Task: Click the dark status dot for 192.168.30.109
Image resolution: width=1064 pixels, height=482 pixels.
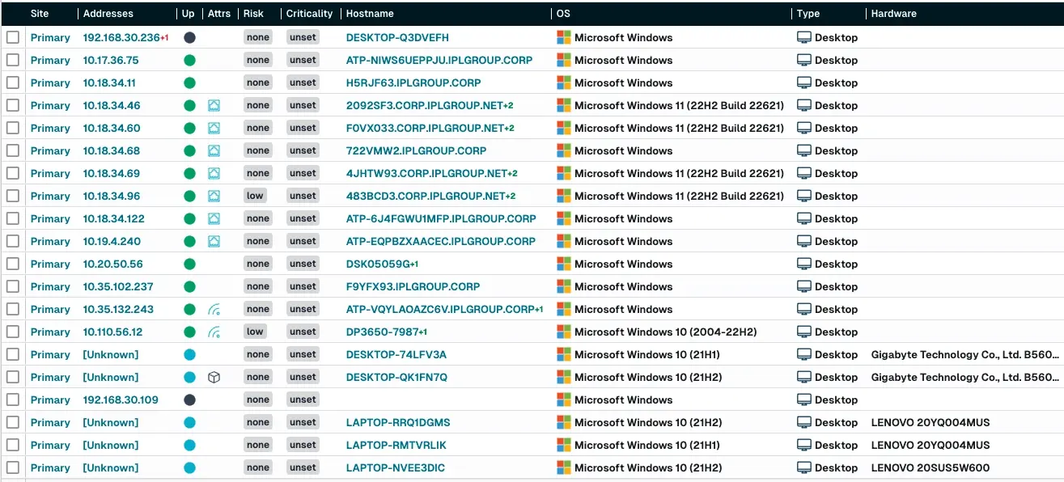Action: coord(189,400)
